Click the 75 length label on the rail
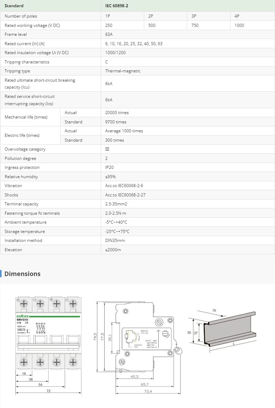The height and width of the screenshot is (408, 275). click(x=214, y=310)
